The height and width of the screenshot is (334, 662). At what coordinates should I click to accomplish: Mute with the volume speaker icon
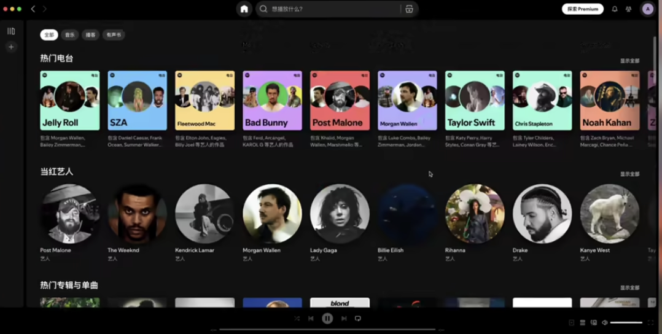[604, 322]
